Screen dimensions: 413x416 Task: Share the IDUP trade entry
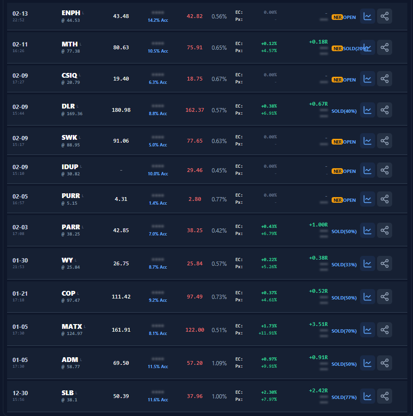point(385,170)
